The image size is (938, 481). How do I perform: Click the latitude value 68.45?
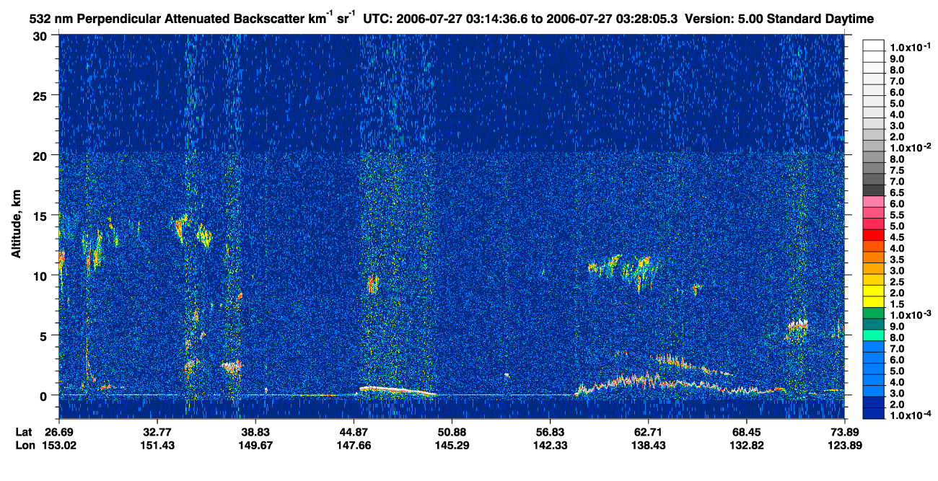click(x=746, y=431)
